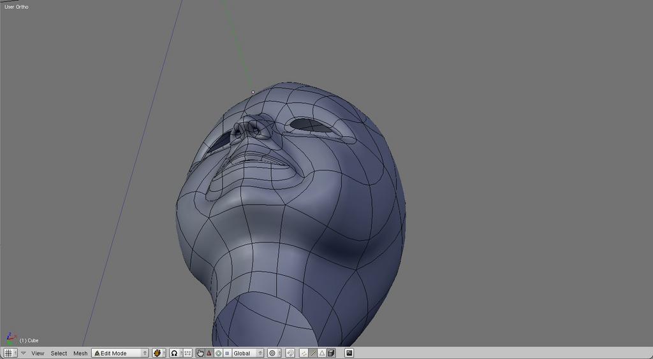Switch to vertex select mode
Viewport: 653px width, 359px height.
pos(304,353)
